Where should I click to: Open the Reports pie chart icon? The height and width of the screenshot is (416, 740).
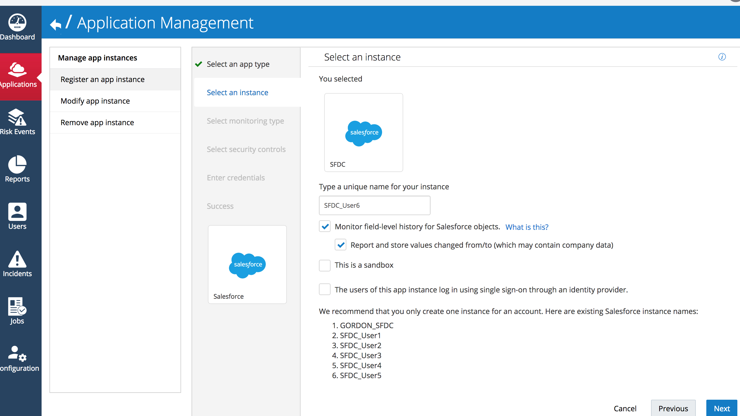[x=17, y=165]
